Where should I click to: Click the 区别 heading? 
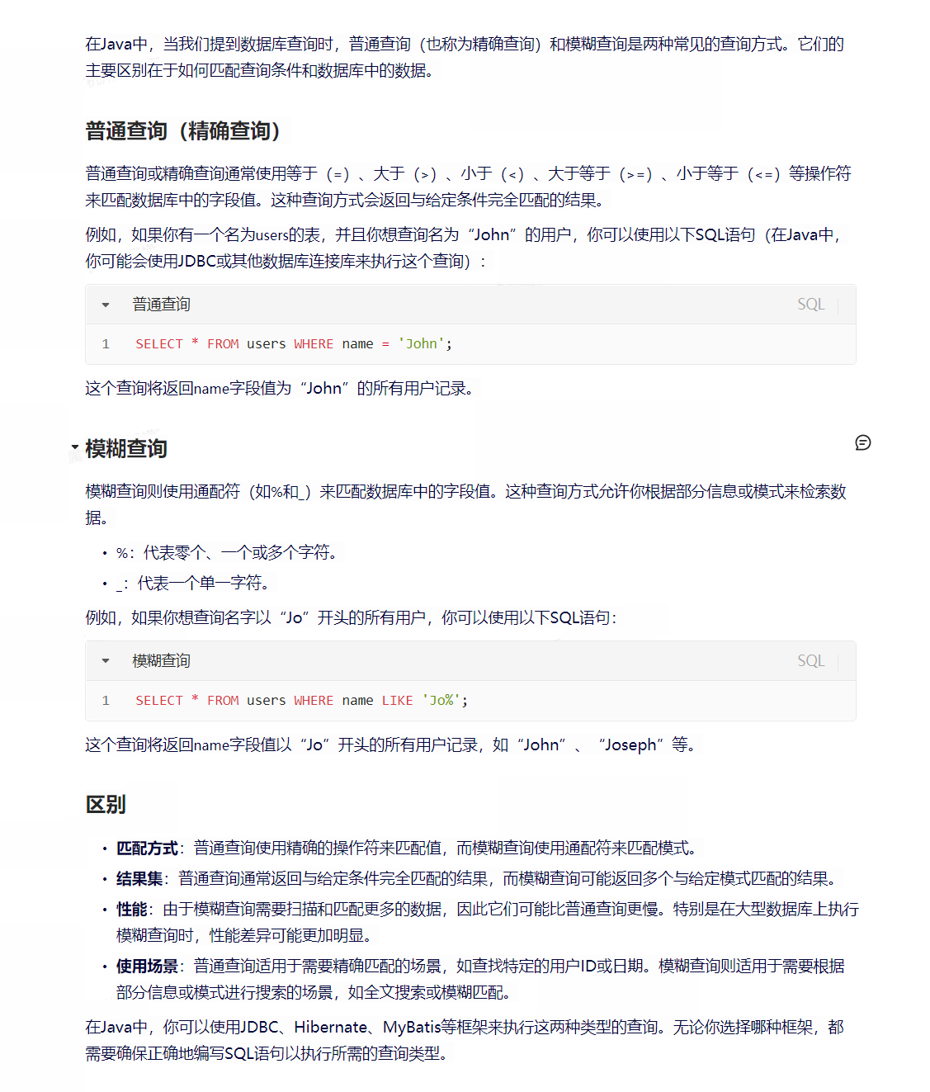[106, 805]
